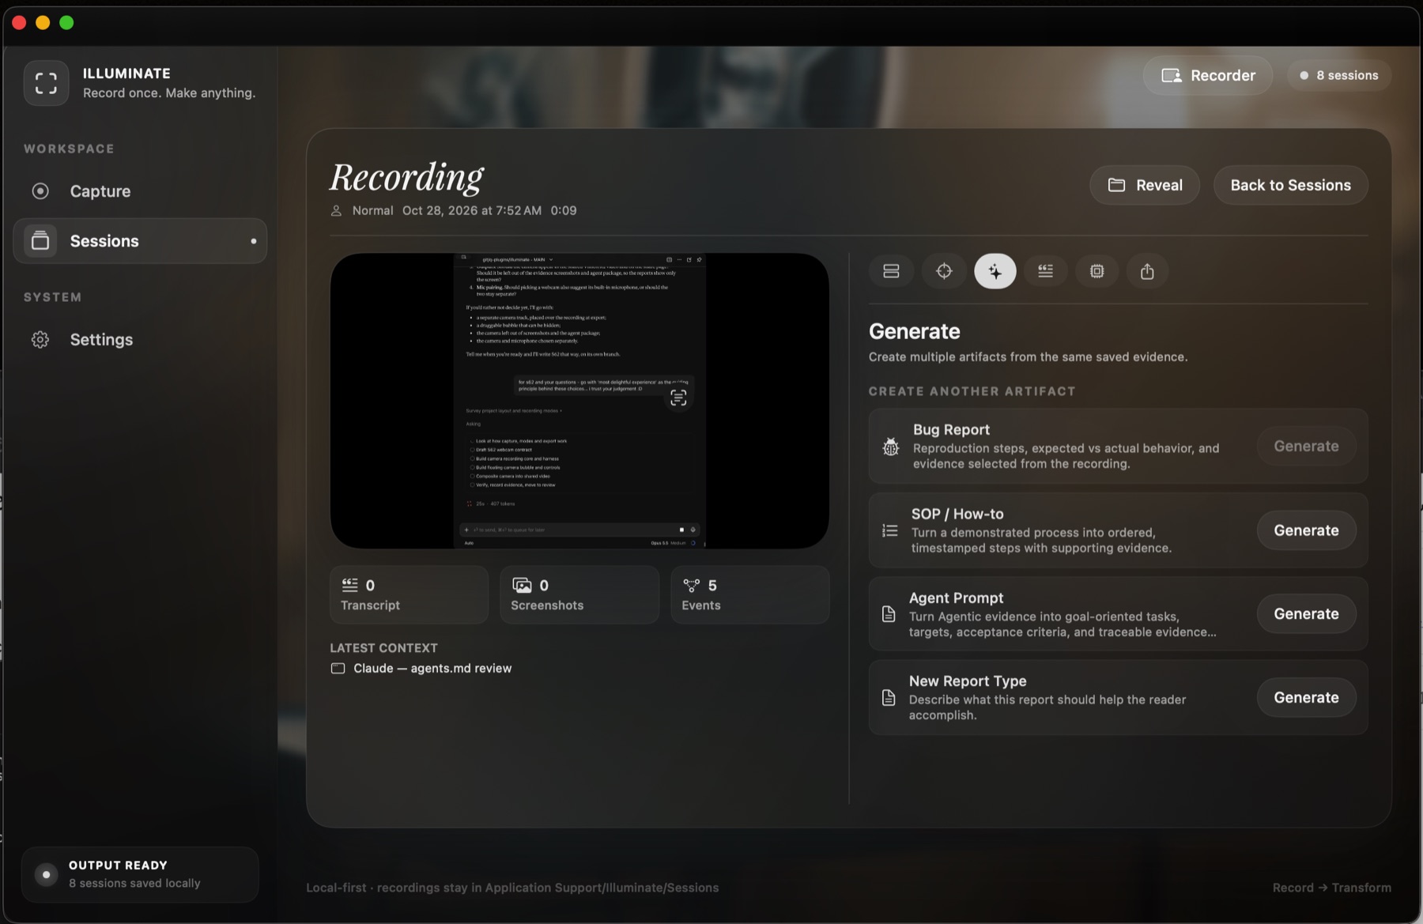
Task: Click the recording preview thumbnail
Action: [579, 401]
